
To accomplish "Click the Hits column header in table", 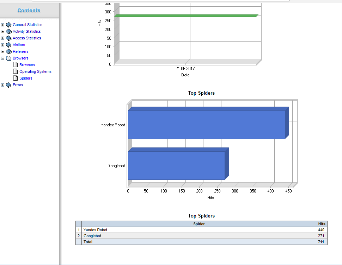I will [322, 224].
